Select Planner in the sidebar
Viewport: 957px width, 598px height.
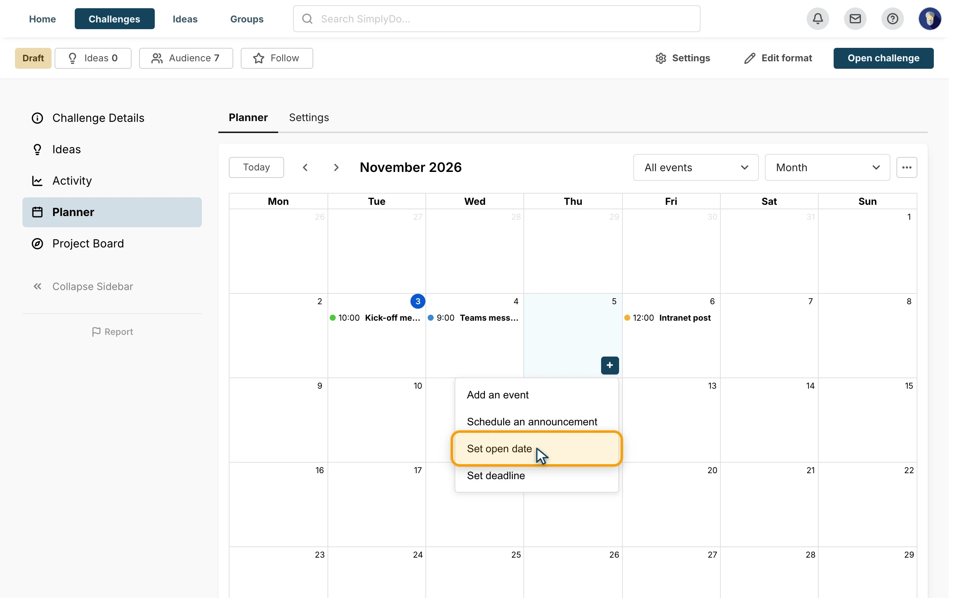click(112, 212)
